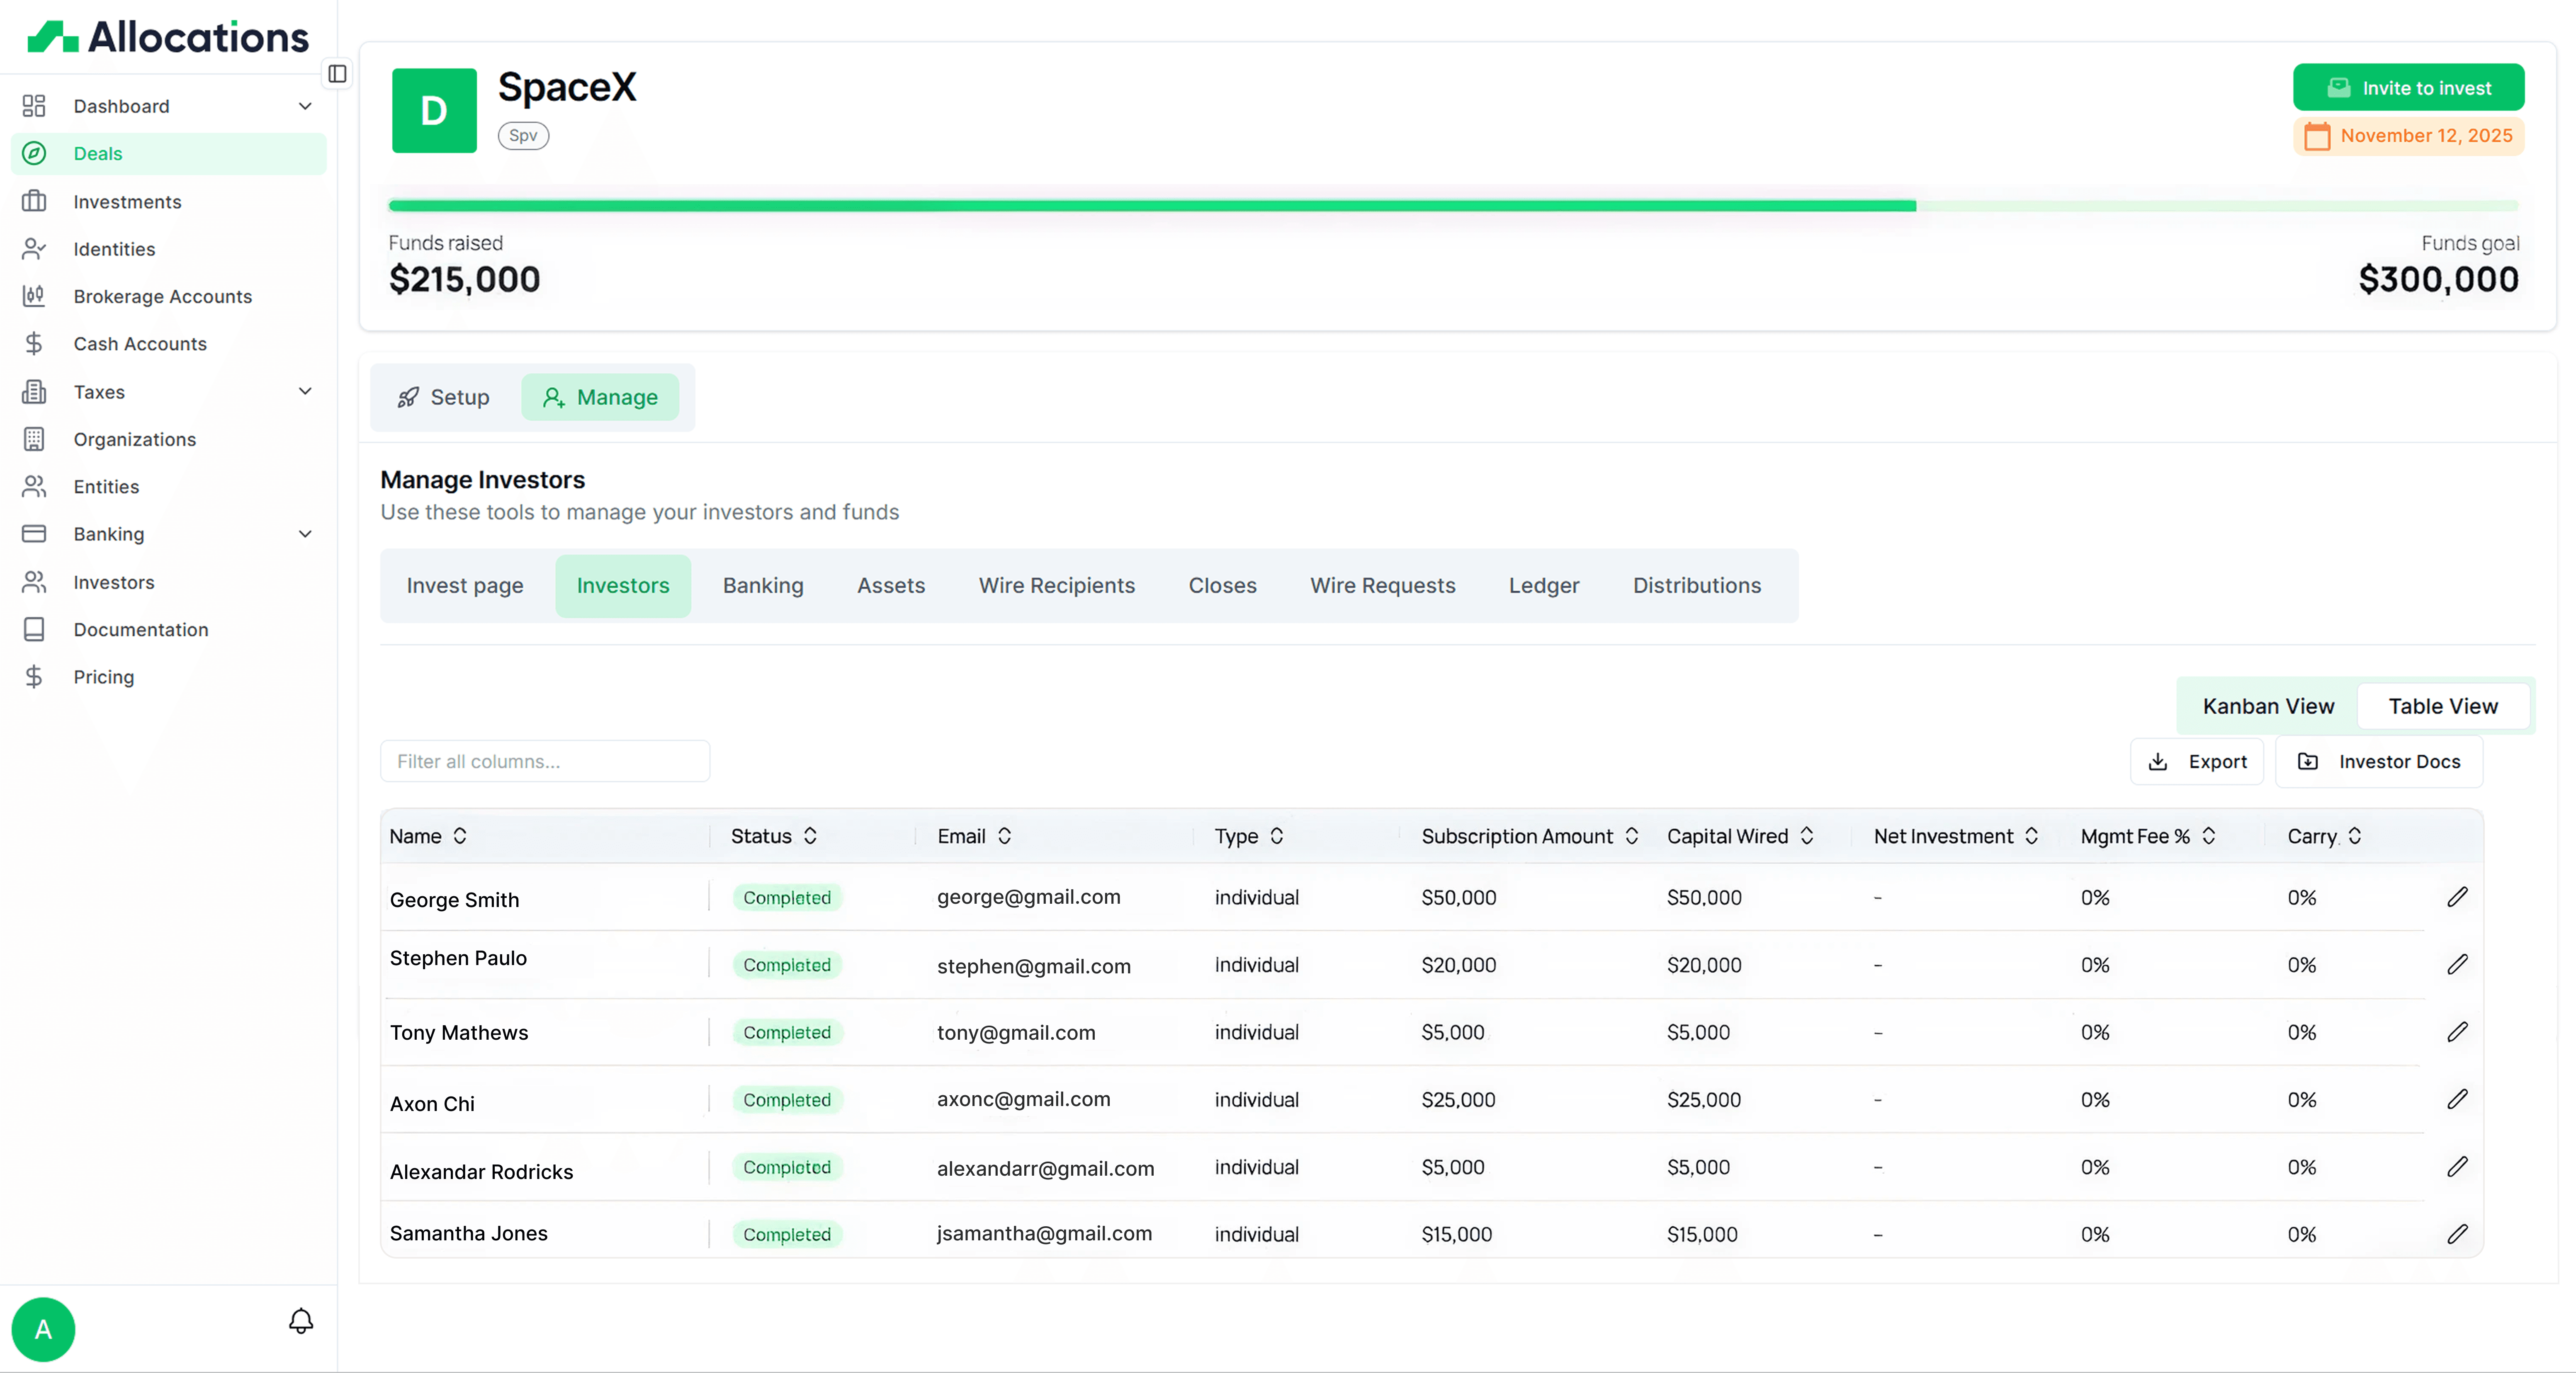Screen dimensions: 2576x1373
Task: Collapse the sidebar with the panel icon
Action: pos(337,73)
